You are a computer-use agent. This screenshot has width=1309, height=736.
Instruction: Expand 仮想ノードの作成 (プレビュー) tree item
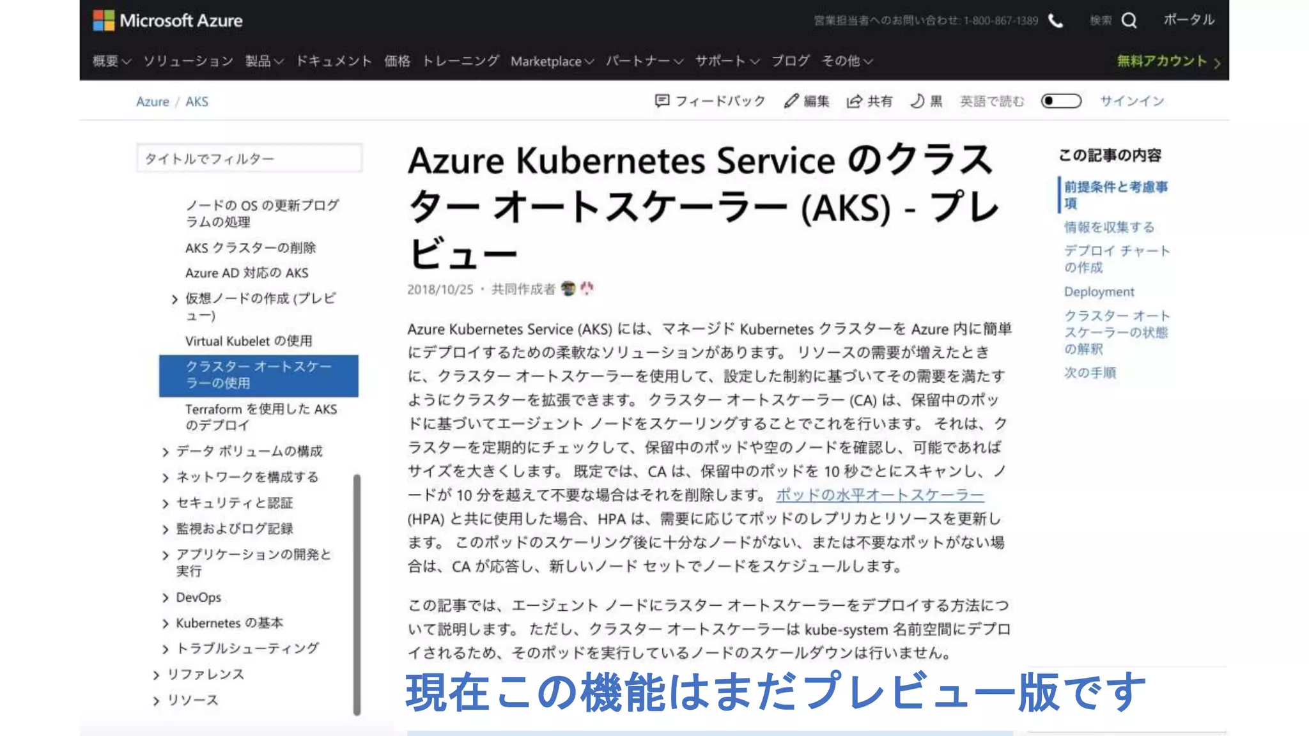pos(174,299)
